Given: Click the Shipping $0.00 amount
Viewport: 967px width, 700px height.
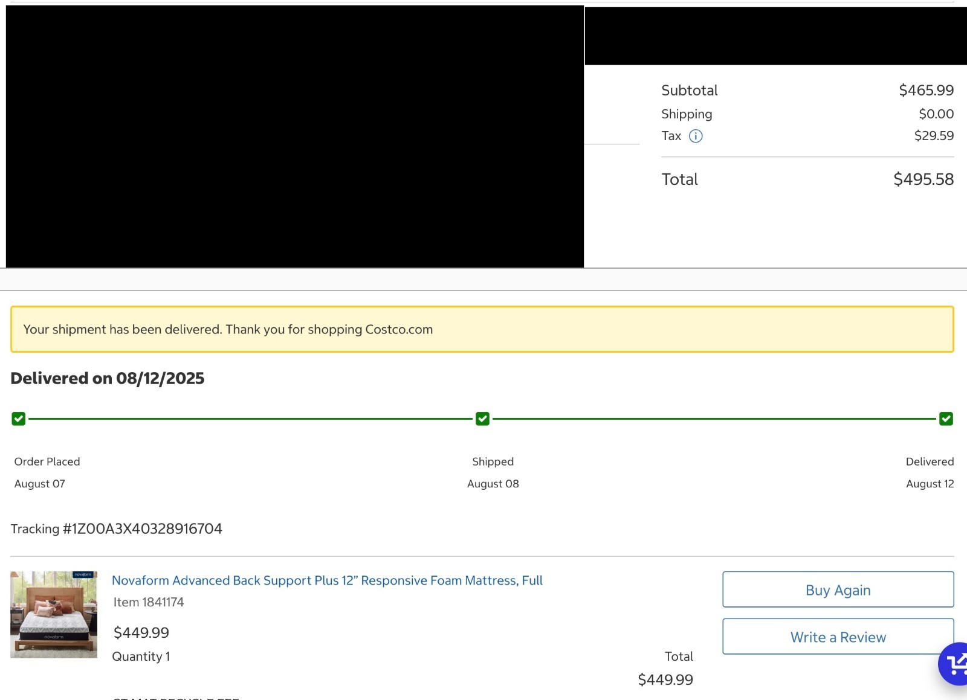Looking at the screenshot, I should pos(936,114).
